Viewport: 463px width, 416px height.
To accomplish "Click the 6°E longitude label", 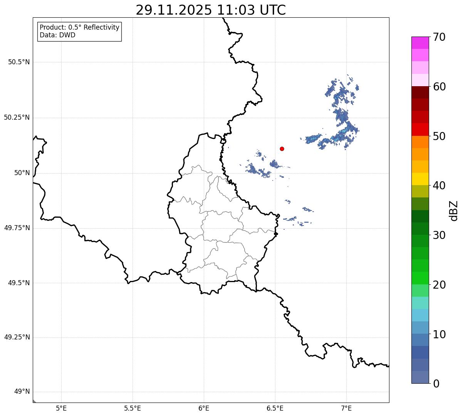I will [x=204, y=408].
